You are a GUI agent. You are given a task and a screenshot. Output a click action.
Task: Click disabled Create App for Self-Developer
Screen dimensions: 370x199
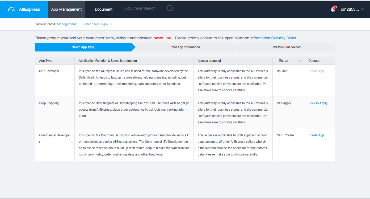tap(316, 71)
